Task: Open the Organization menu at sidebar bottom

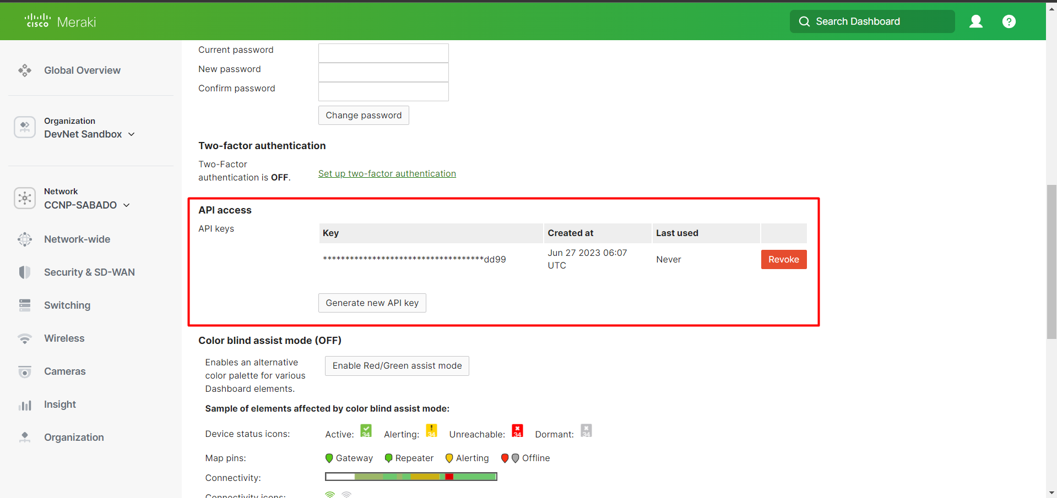Action: 74,437
